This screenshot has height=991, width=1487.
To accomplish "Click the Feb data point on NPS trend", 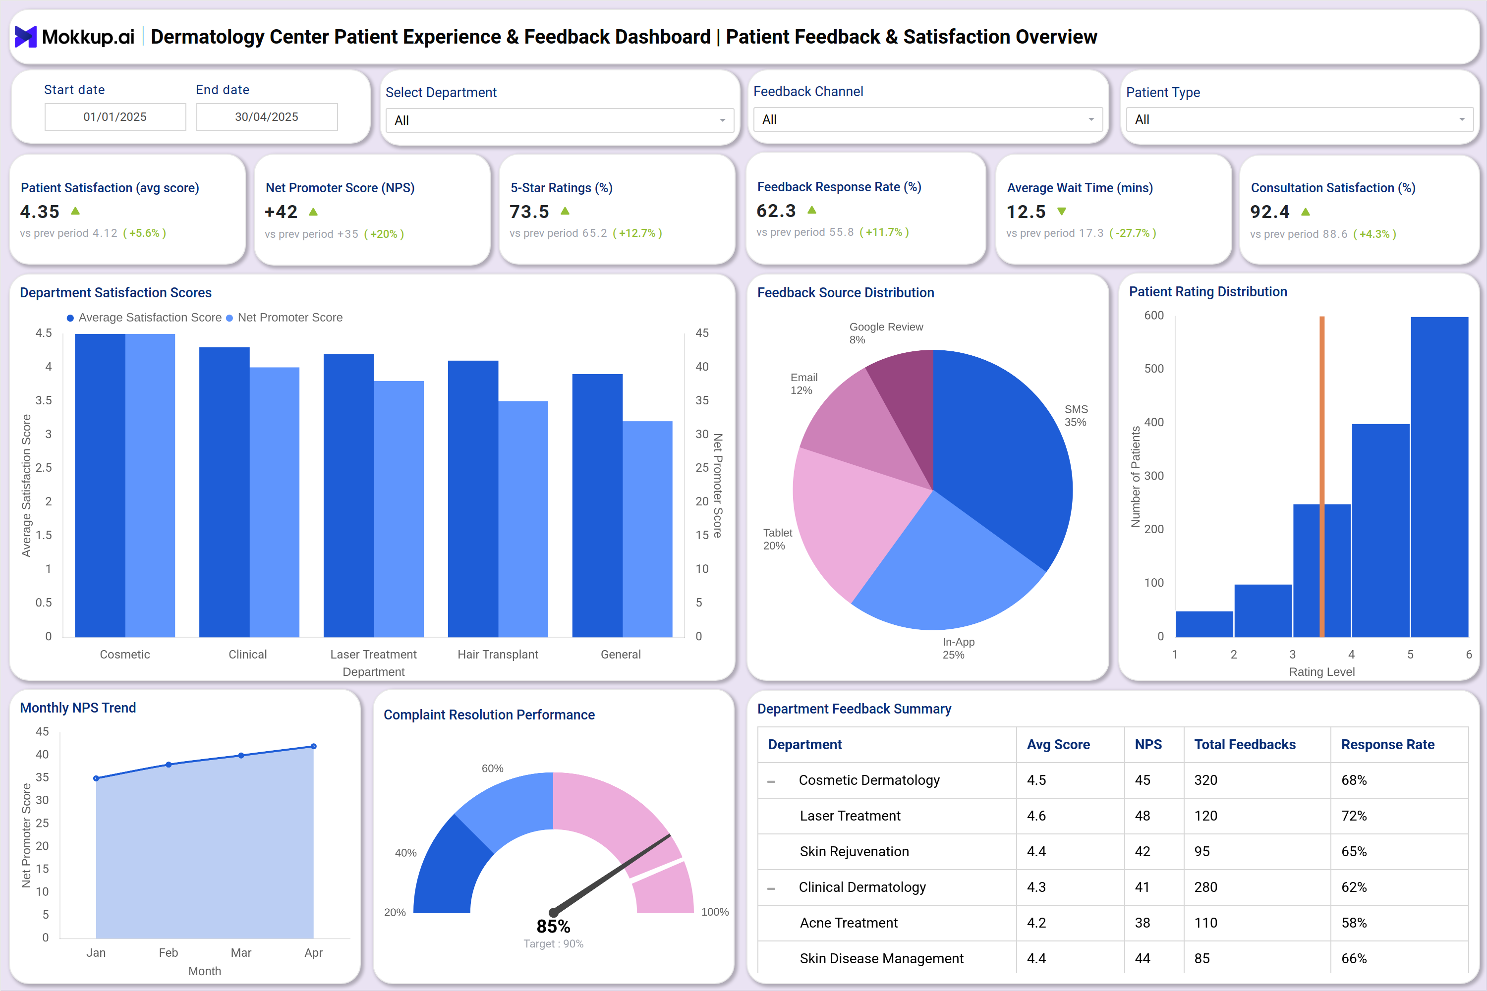I will click(169, 765).
